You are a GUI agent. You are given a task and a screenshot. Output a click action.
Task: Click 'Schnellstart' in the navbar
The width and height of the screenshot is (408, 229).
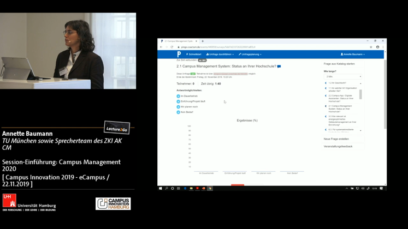[193, 55]
